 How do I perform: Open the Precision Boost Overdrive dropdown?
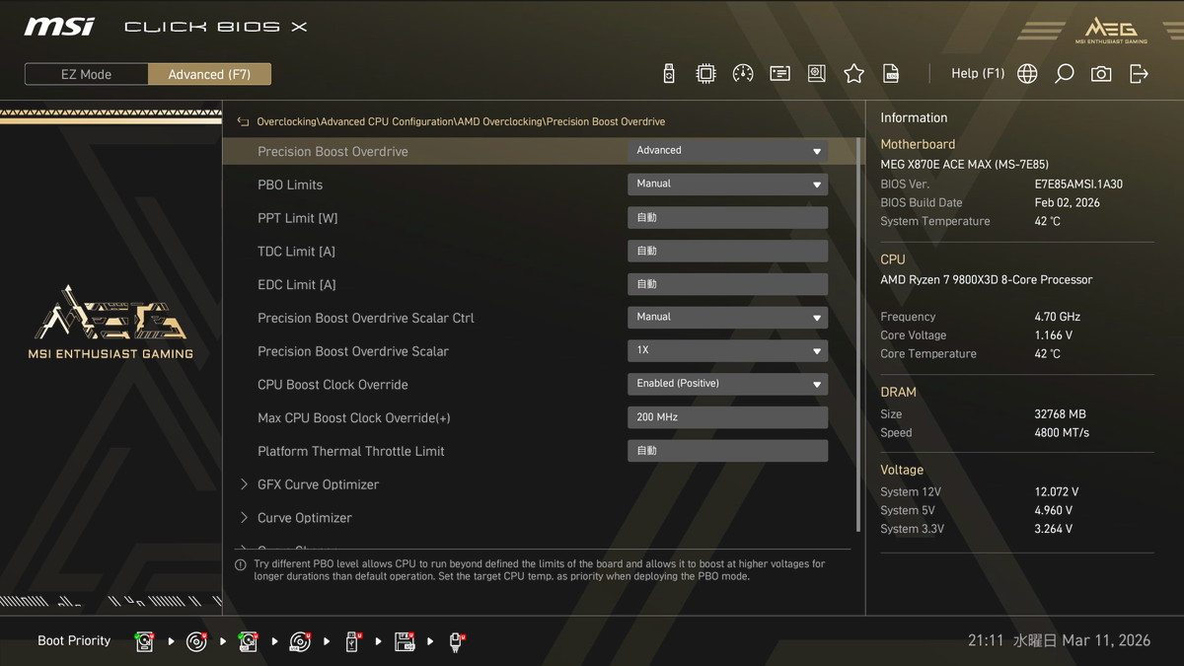click(727, 151)
